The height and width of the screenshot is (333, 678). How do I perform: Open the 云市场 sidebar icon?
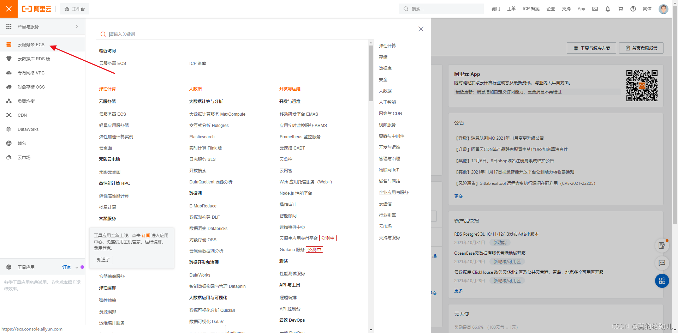9,158
